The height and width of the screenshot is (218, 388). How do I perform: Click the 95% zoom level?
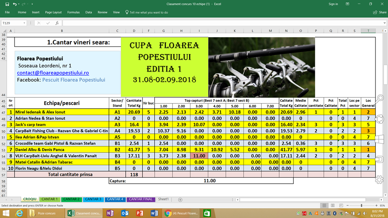382,205
